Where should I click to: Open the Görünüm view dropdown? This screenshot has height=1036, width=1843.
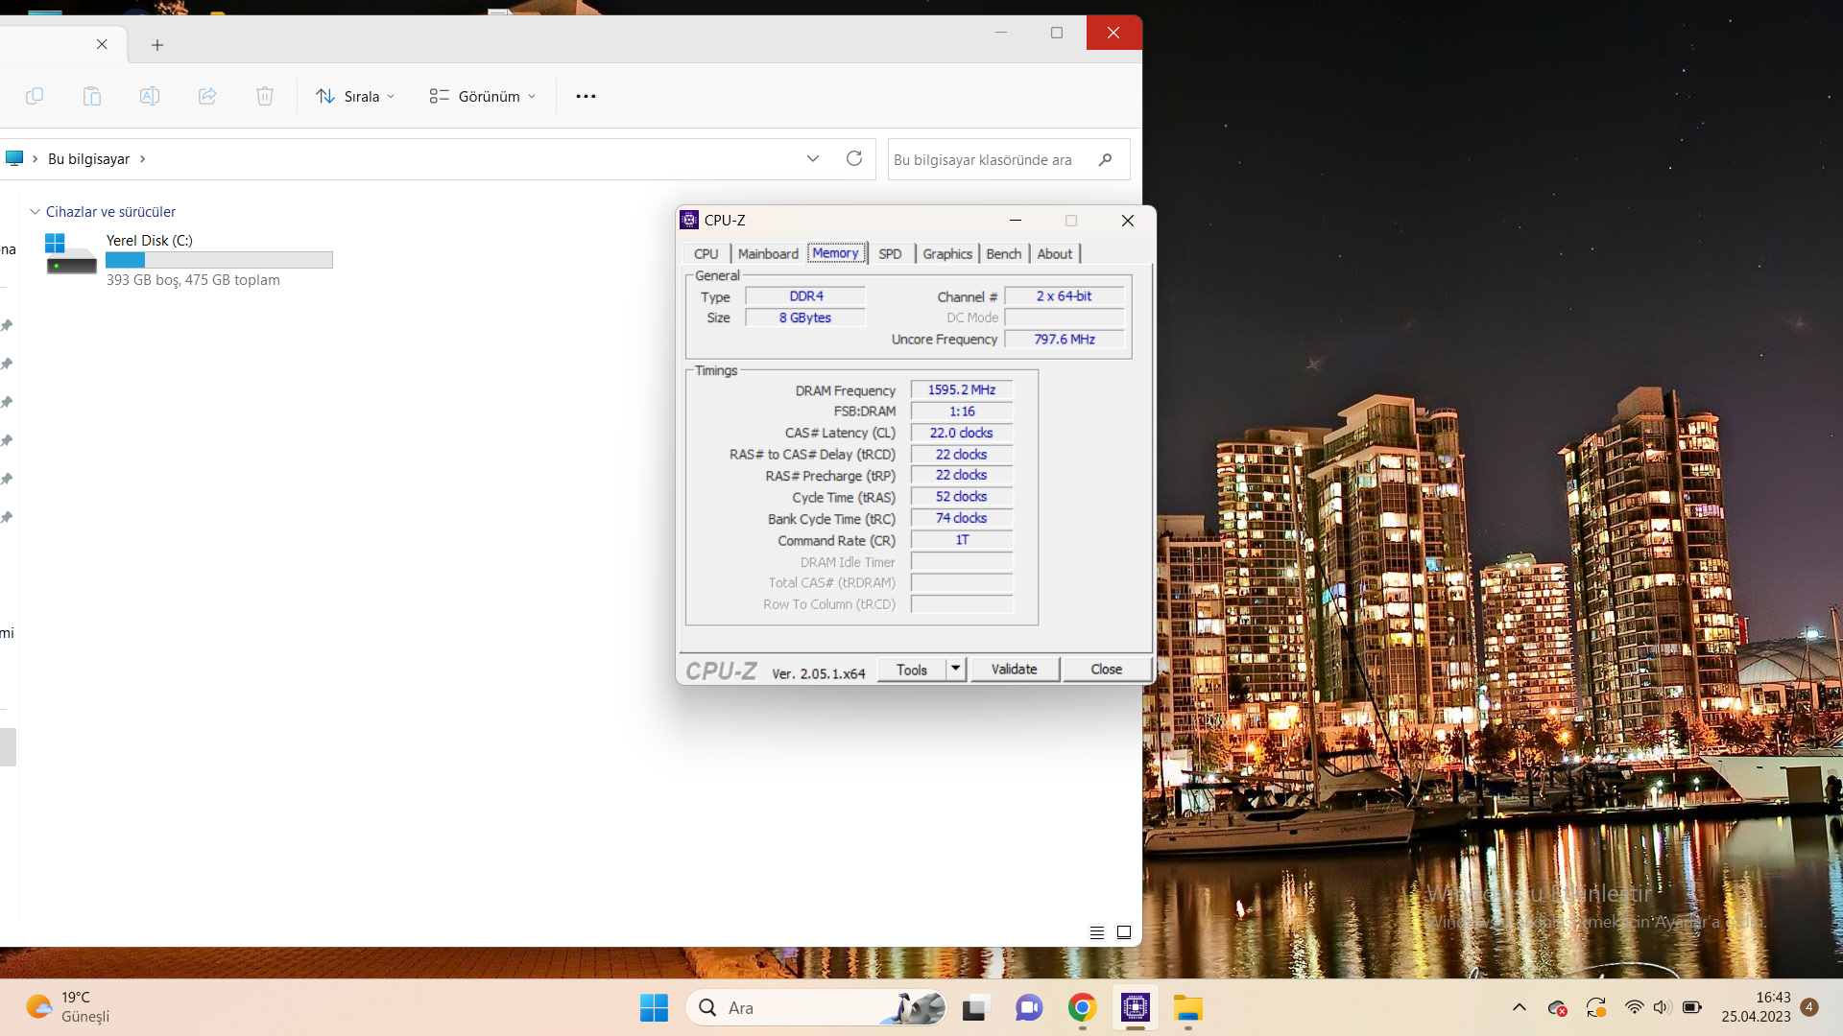point(483,96)
